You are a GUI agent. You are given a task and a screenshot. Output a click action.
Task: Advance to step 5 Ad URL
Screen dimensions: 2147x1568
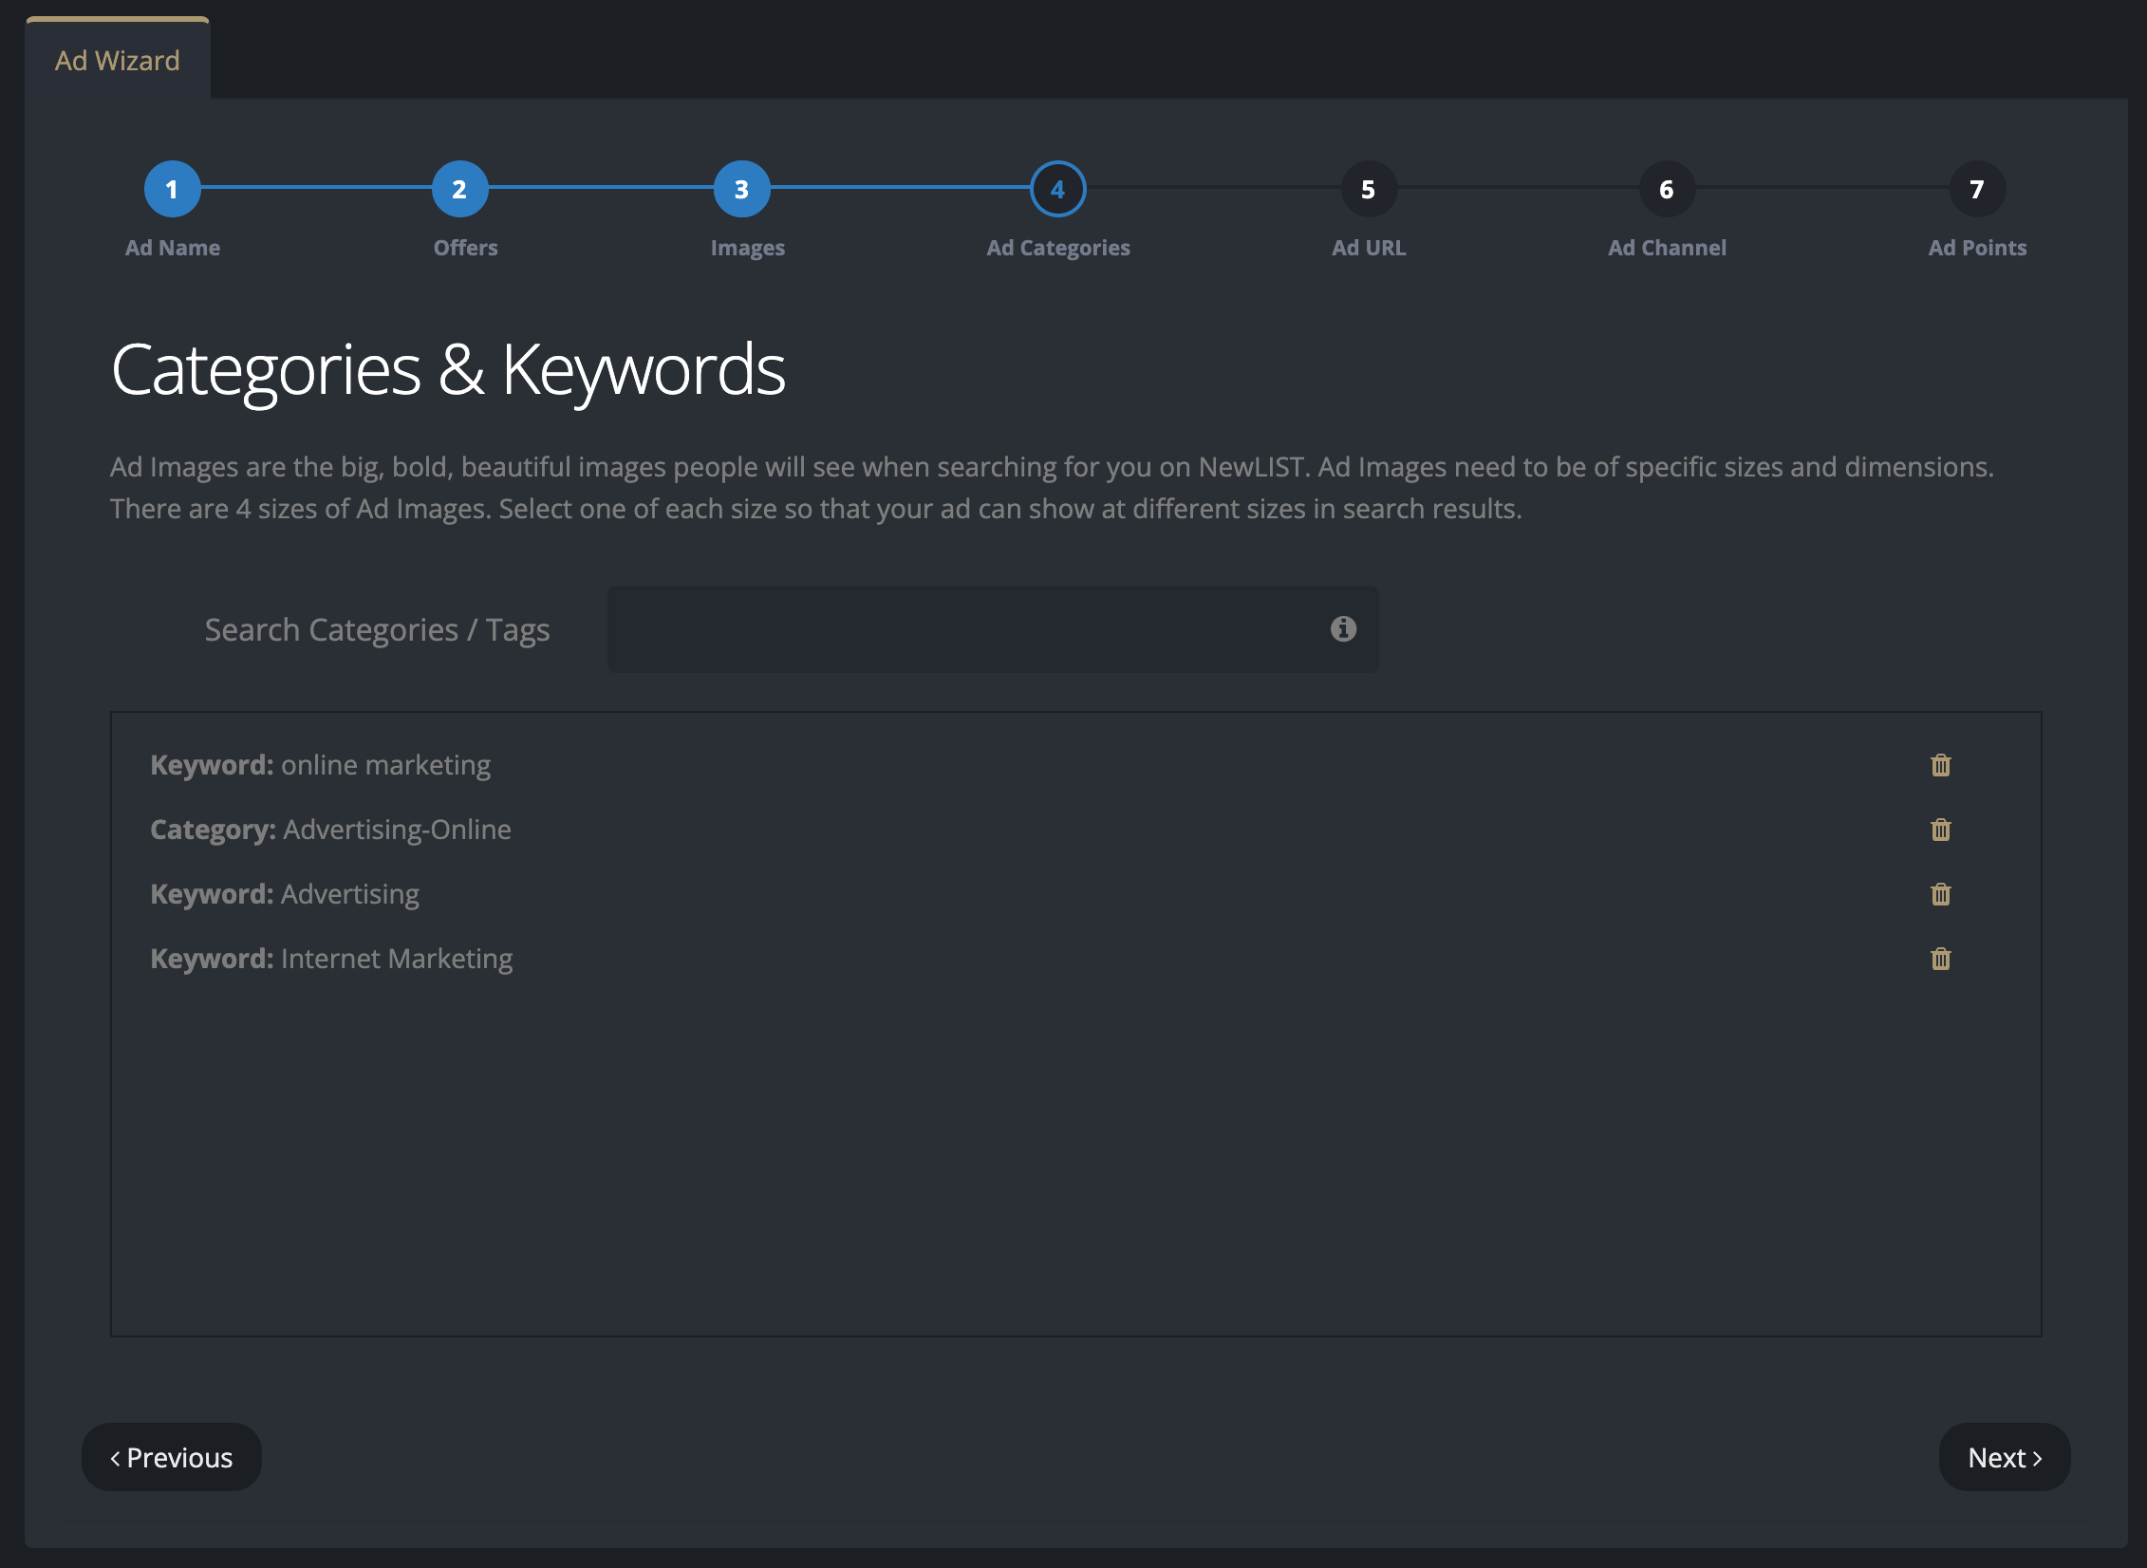[x=1368, y=189]
